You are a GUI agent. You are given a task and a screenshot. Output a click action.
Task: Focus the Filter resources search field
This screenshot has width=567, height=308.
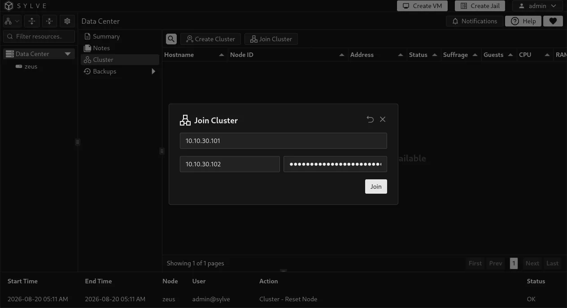pyautogui.click(x=39, y=36)
